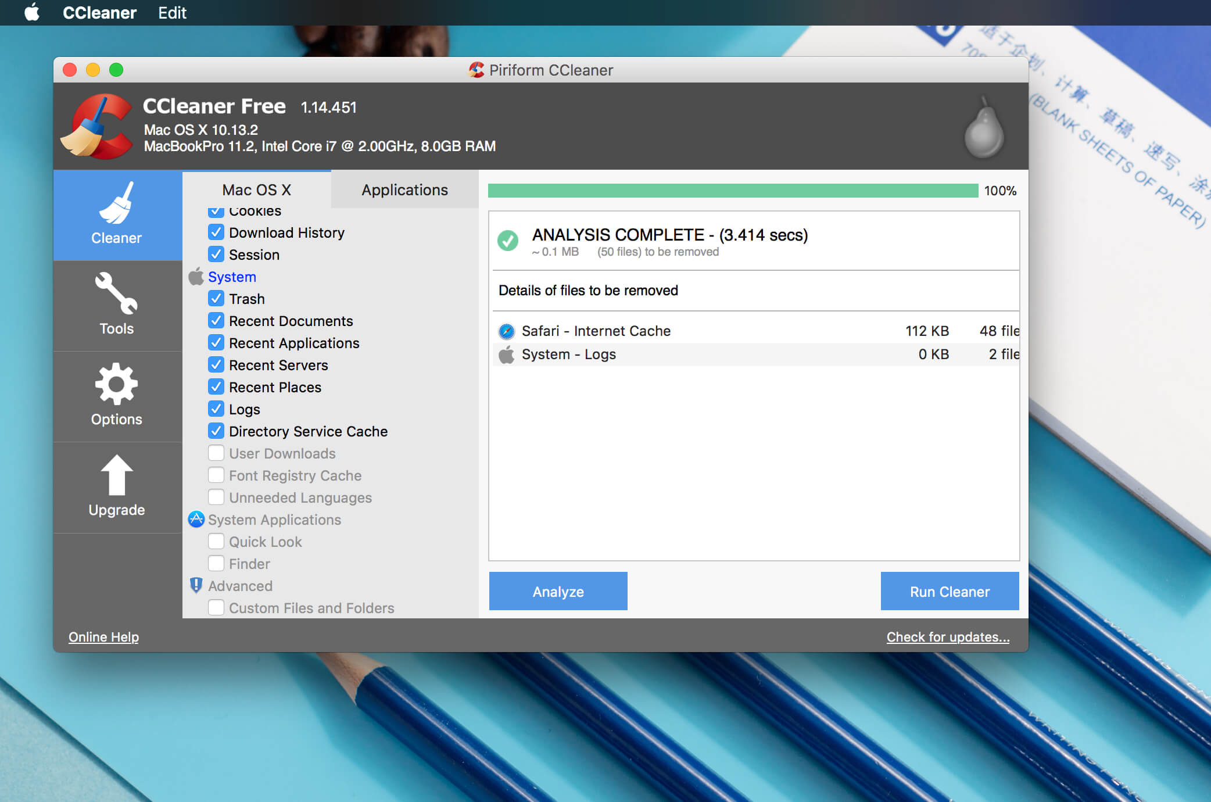Open the Tools wrench section

click(117, 306)
